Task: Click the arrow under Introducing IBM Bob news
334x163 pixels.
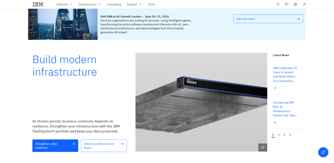Action: tap(275, 122)
